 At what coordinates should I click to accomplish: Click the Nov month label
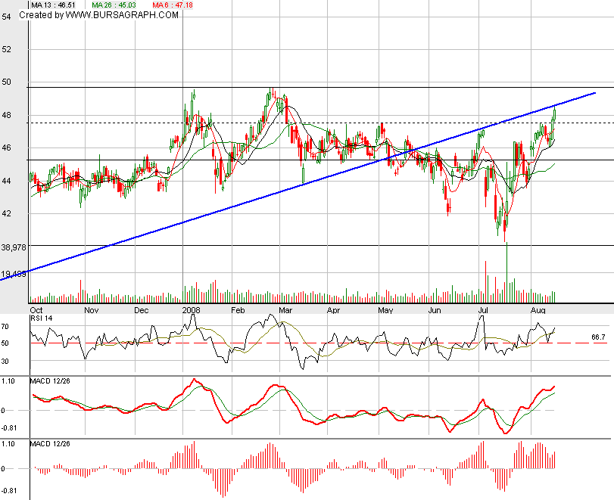tap(92, 310)
